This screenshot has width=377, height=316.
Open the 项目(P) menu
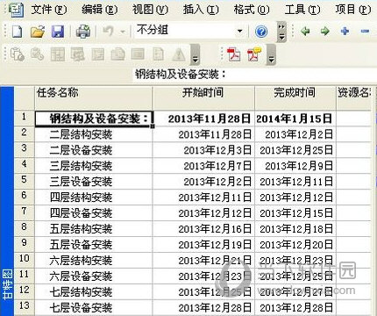coord(353,10)
